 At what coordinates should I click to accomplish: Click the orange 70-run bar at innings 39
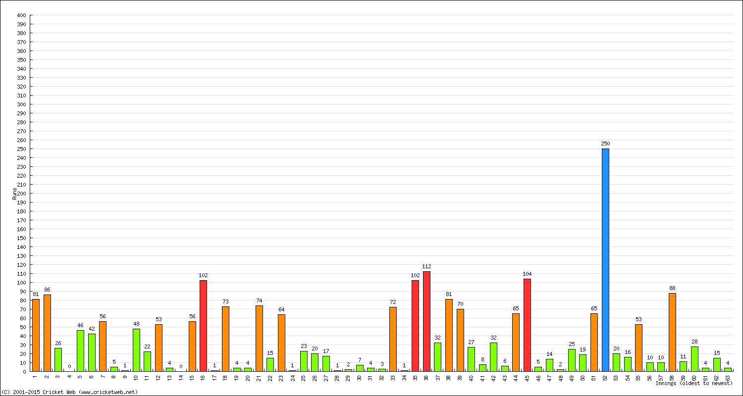(x=460, y=340)
